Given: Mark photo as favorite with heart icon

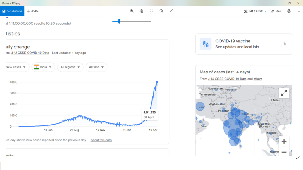Looking at the screenshot, I should (151, 11).
